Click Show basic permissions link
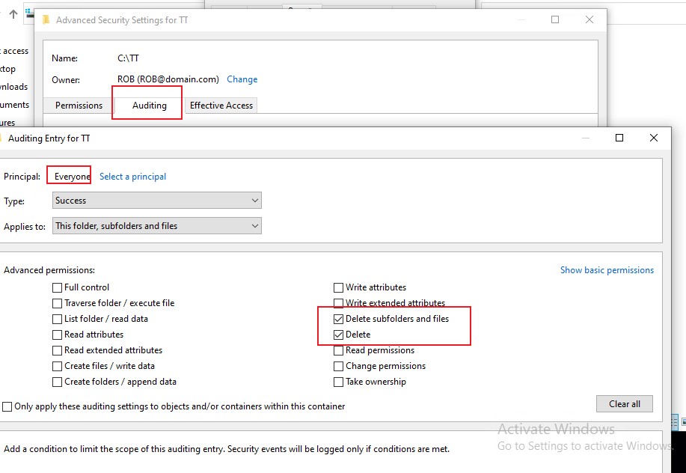The width and height of the screenshot is (686, 473). 607,270
